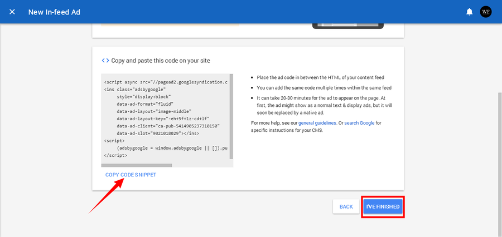Viewport: 502px width, 237px height.
Task: Click the ins class="adsbygoogle" line
Action: click(135, 89)
